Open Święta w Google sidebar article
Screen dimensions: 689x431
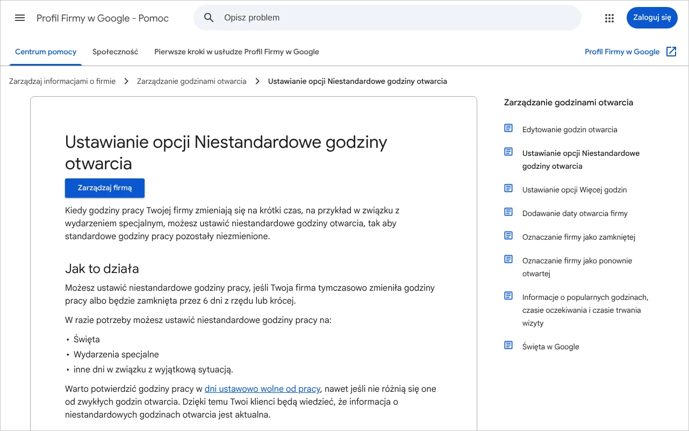point(551,347)
